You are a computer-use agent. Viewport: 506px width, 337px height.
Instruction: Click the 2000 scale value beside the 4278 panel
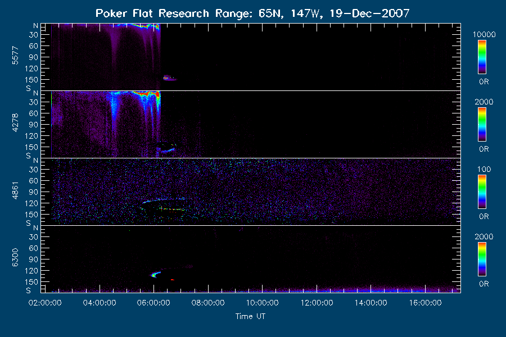pos(484,102)
